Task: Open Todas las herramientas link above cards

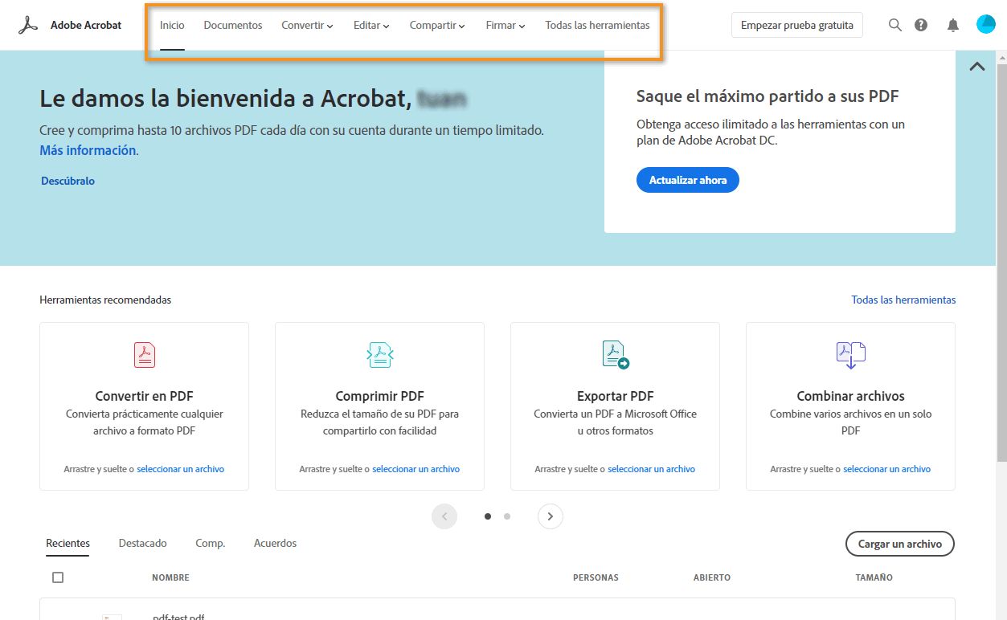Action: pyautogui.click(x=903, y=300)
